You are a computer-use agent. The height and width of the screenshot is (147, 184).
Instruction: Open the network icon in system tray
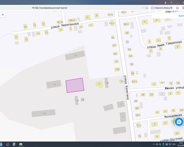click(x=170, y=144)
